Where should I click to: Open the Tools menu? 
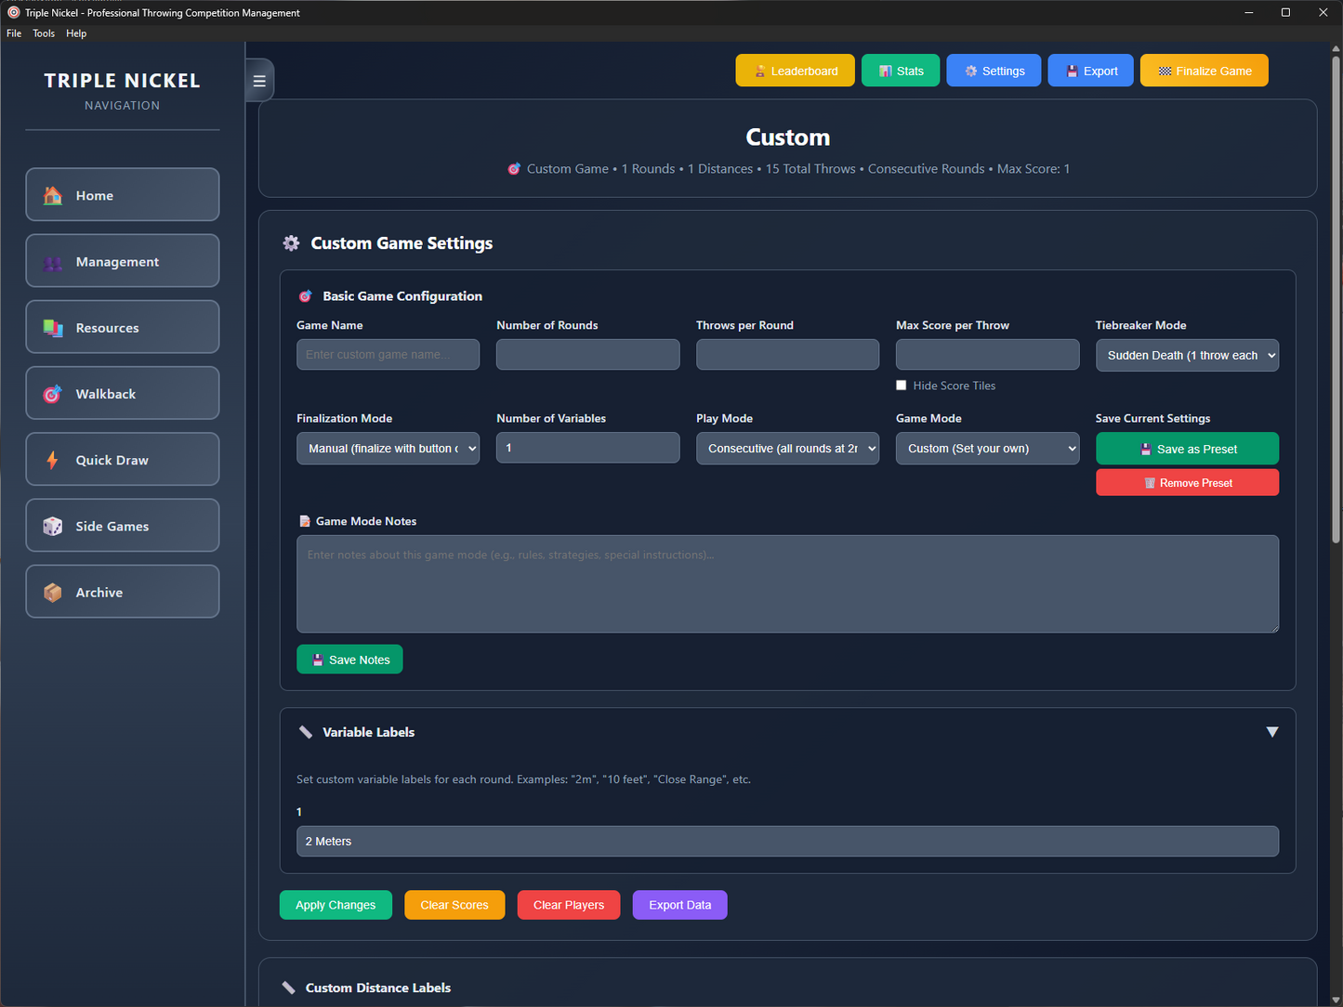tap(44, 33)
